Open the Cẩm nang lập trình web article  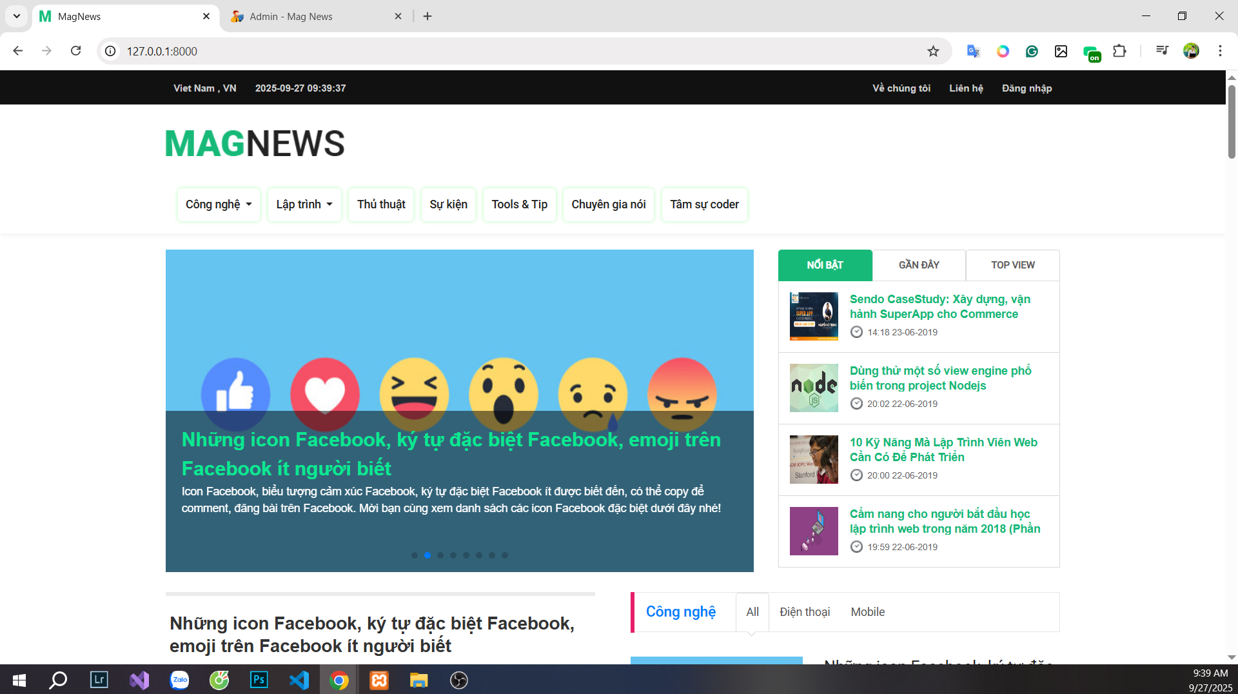[x=945, y=521]
